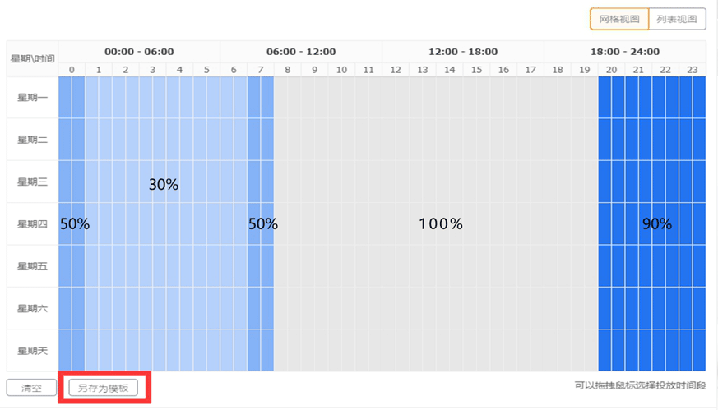Click the 12:00 - 18:00 time range header
The image size is (718, 410).
coord(463,52)
